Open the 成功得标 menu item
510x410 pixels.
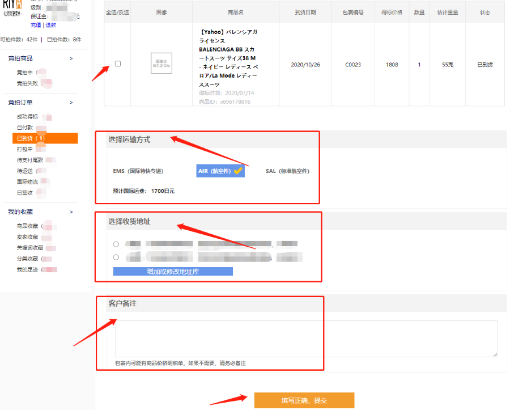(27, 117)
